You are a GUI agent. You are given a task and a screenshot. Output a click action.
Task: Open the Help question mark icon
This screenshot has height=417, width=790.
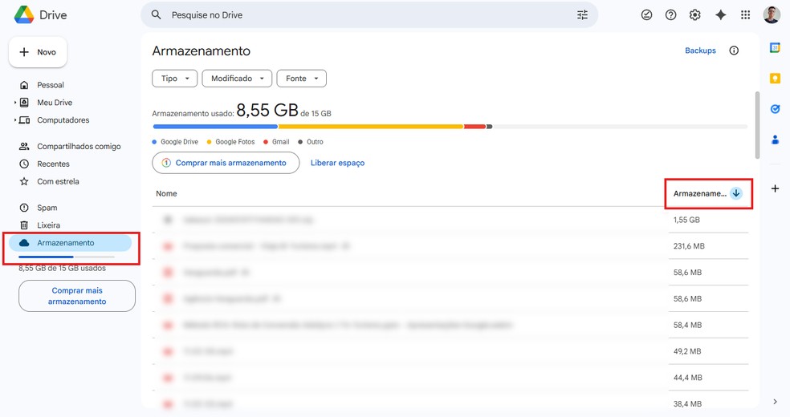pyautogui.click(x=671, y=15)
